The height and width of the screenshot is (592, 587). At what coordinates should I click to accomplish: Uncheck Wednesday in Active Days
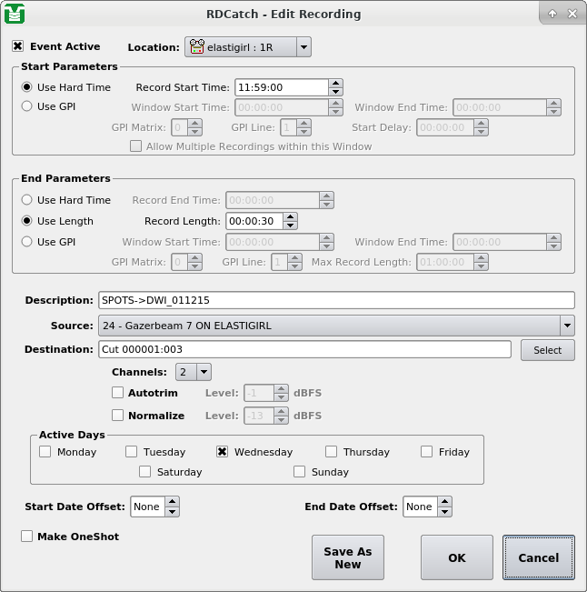222,452
